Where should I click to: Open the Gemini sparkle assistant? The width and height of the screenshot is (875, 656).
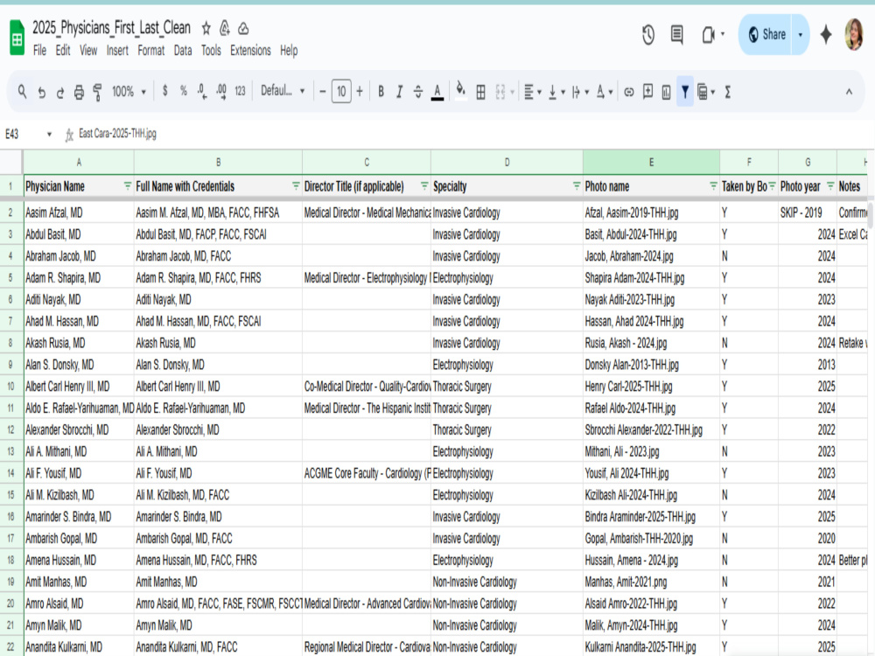click(x=826, y=35)
